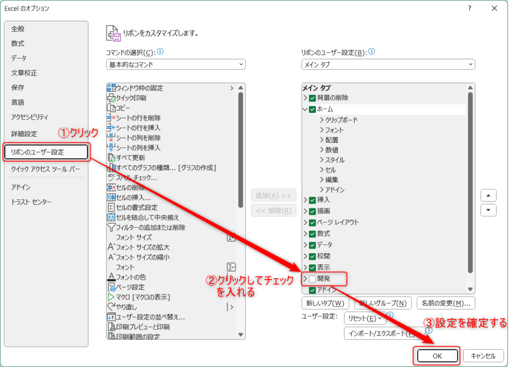
Task: Select the クイック印刷 command icon
Action: pyautogui.click(x=111, y=98)
